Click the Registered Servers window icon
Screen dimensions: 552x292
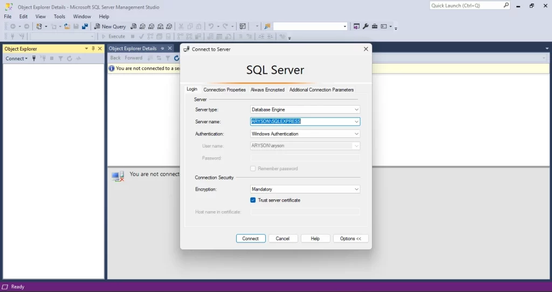[x=357, y=26]
